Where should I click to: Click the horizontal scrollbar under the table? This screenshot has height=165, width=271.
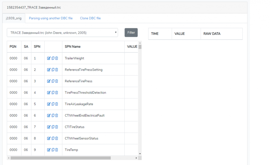(x=61, y=158)
